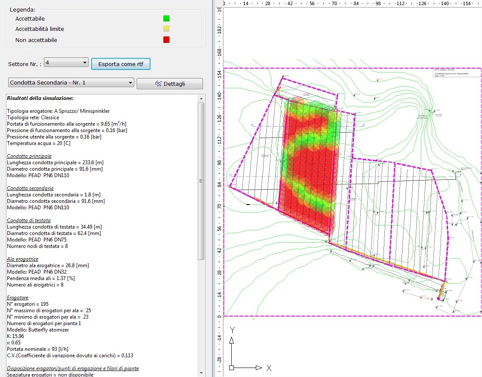Click the Condotta principale underlined heading
This screenshot has width=482, height=377.
29,156
